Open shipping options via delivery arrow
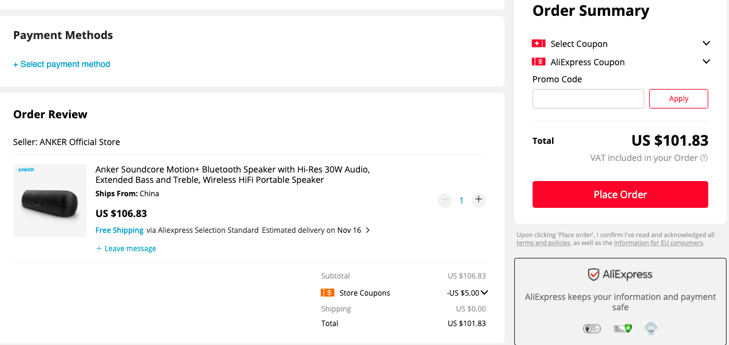Image resolution: width=729 pixels, height=345 pixels. (368, 230)
